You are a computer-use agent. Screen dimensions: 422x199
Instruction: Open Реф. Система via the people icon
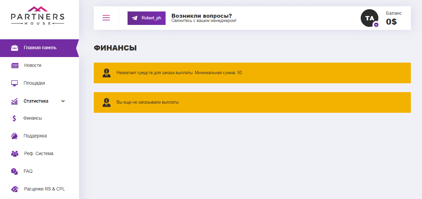(x=14, y=153)
